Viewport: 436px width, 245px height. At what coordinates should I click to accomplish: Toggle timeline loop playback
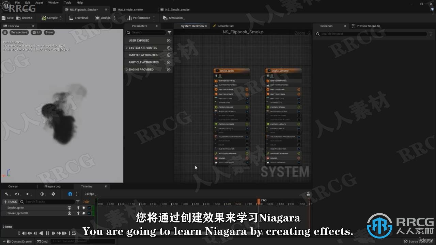click(x=74, y=233)
